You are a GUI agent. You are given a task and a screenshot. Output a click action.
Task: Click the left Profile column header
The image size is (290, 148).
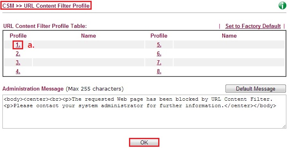pyautogui.click(x=18, y=36)
